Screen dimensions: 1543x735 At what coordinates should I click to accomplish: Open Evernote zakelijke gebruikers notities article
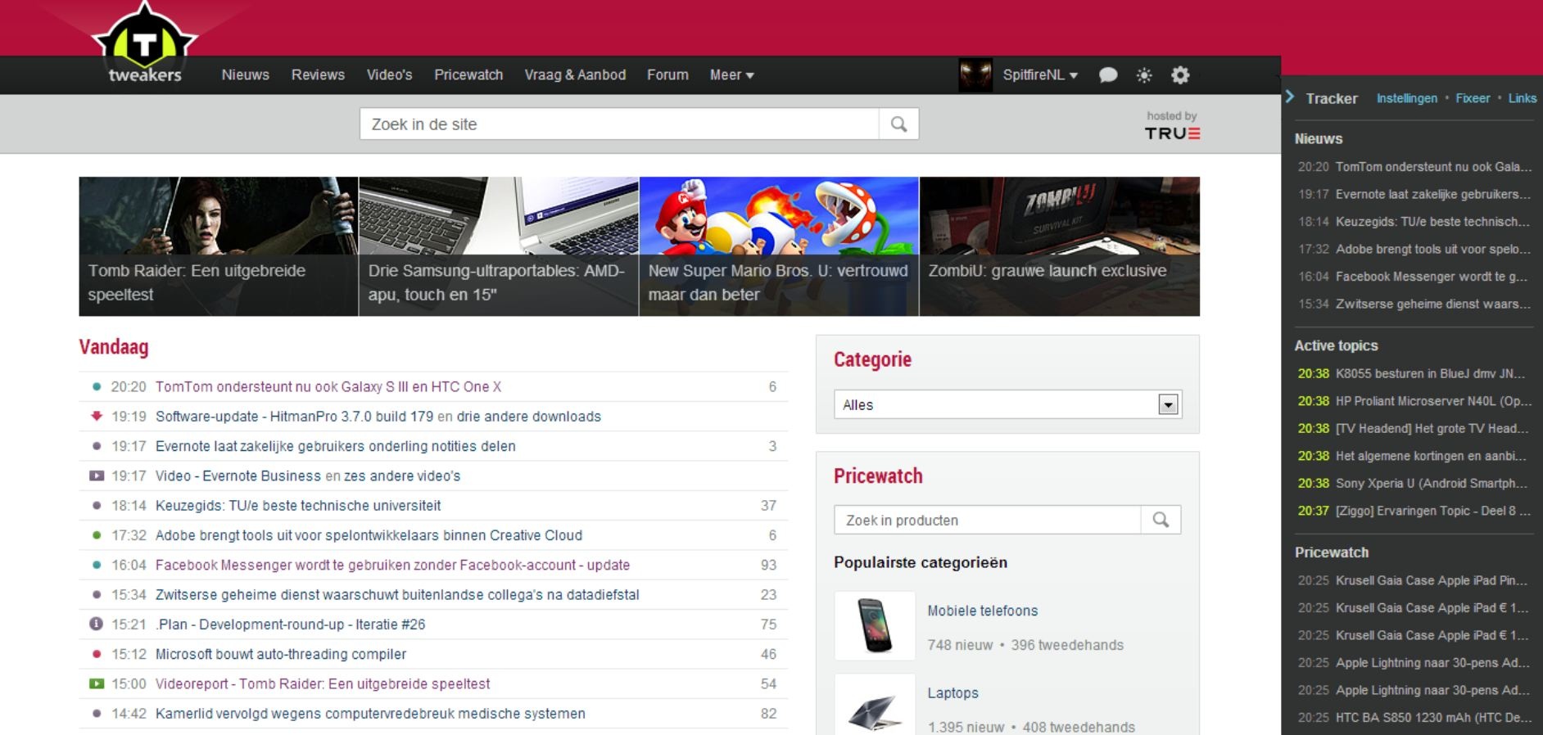[336, 446]
